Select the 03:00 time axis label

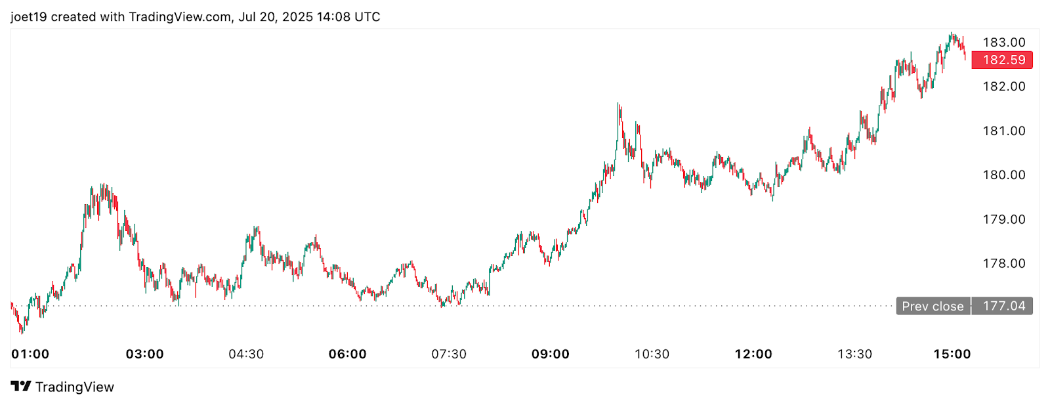[144, 354]
